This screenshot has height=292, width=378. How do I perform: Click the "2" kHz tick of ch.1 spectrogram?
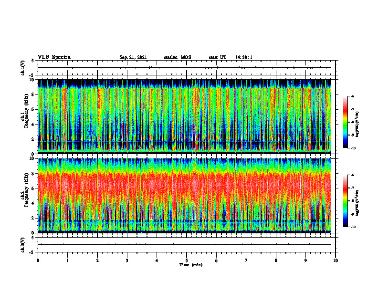point(33,139)
